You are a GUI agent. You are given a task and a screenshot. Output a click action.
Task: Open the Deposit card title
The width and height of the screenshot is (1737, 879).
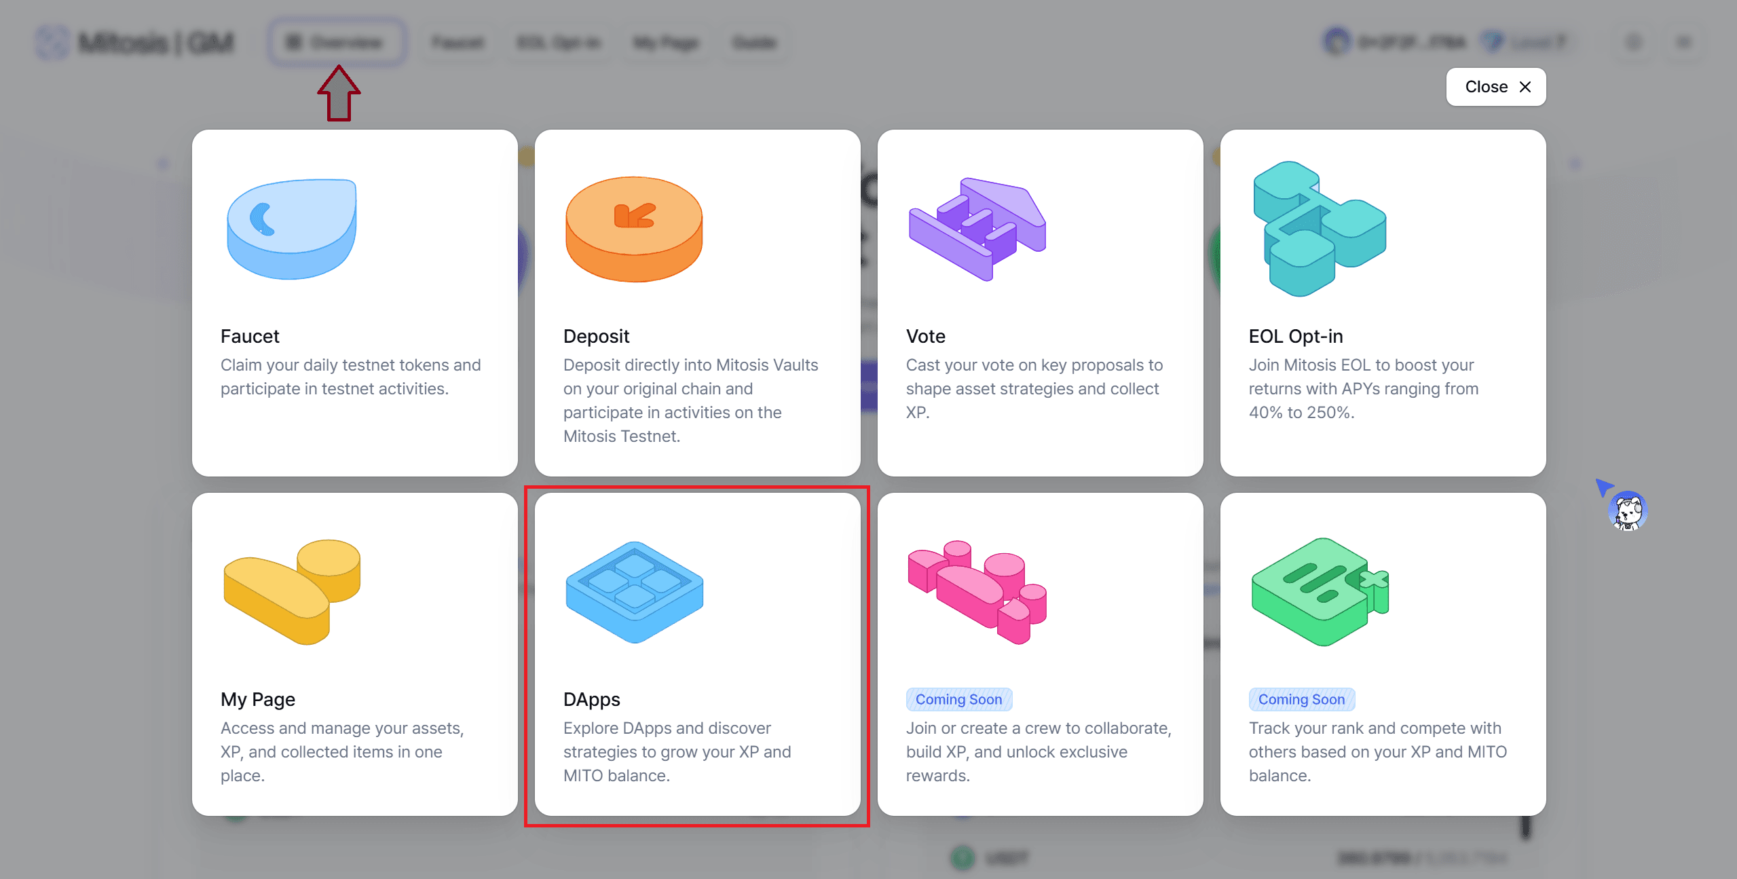pos(597,336)
